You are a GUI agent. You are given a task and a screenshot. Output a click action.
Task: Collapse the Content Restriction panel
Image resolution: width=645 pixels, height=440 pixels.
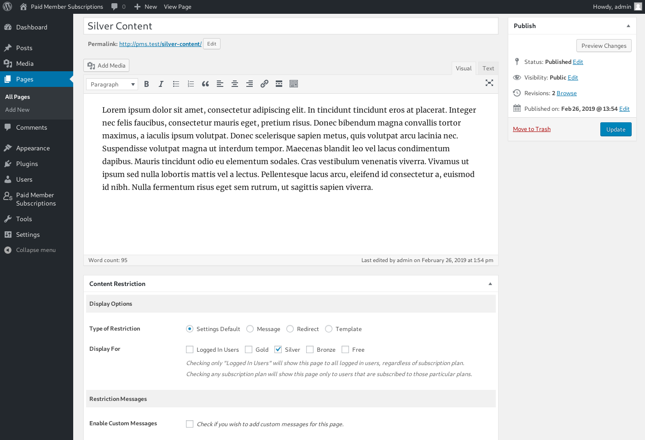(490, 284)
